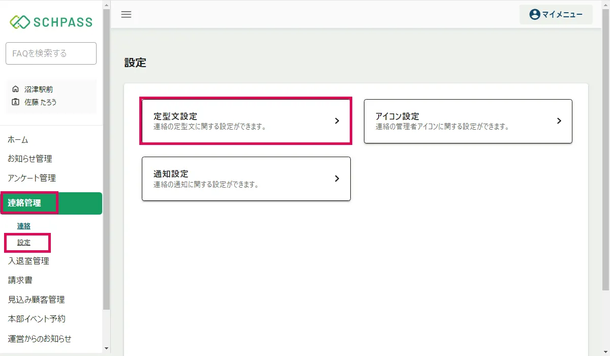Click the sidebar scrollbar down arrow
Screen dimensions: 610x356
106,348
